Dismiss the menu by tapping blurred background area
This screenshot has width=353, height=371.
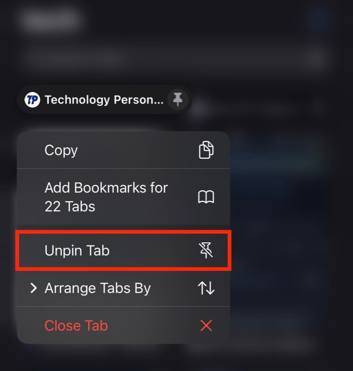point(291,237)
